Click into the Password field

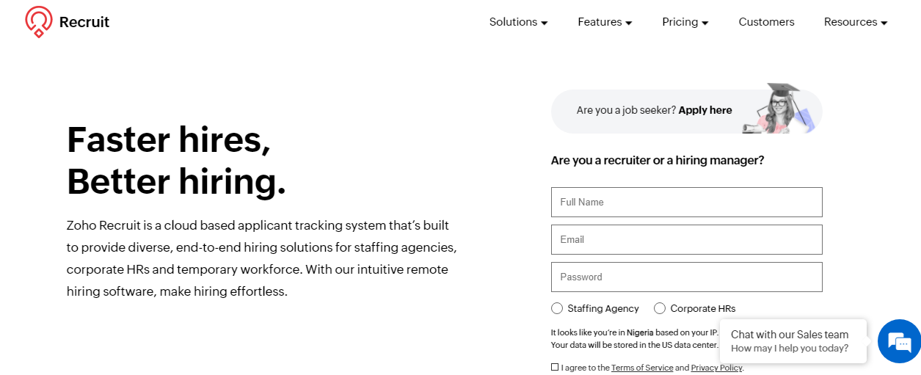click(x=686, y=277)
